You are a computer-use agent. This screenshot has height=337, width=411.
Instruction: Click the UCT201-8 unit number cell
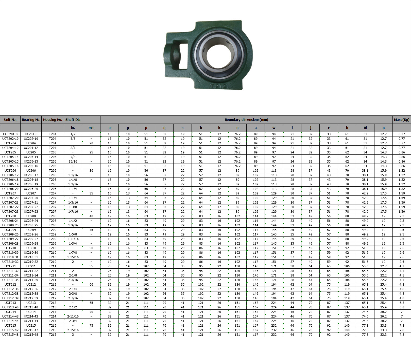(x=10, y=134)
